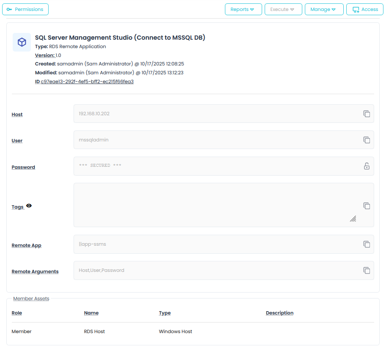
Task: Copy the Remote App value
Action: click(367, 244)
